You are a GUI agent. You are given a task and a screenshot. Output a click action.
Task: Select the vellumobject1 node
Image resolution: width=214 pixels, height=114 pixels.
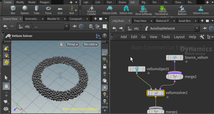(x=137, y=69)
